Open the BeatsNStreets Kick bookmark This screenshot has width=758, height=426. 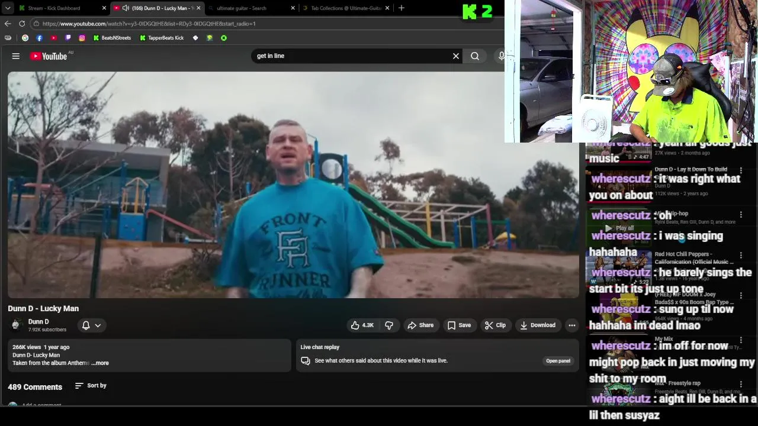point(112,38)
